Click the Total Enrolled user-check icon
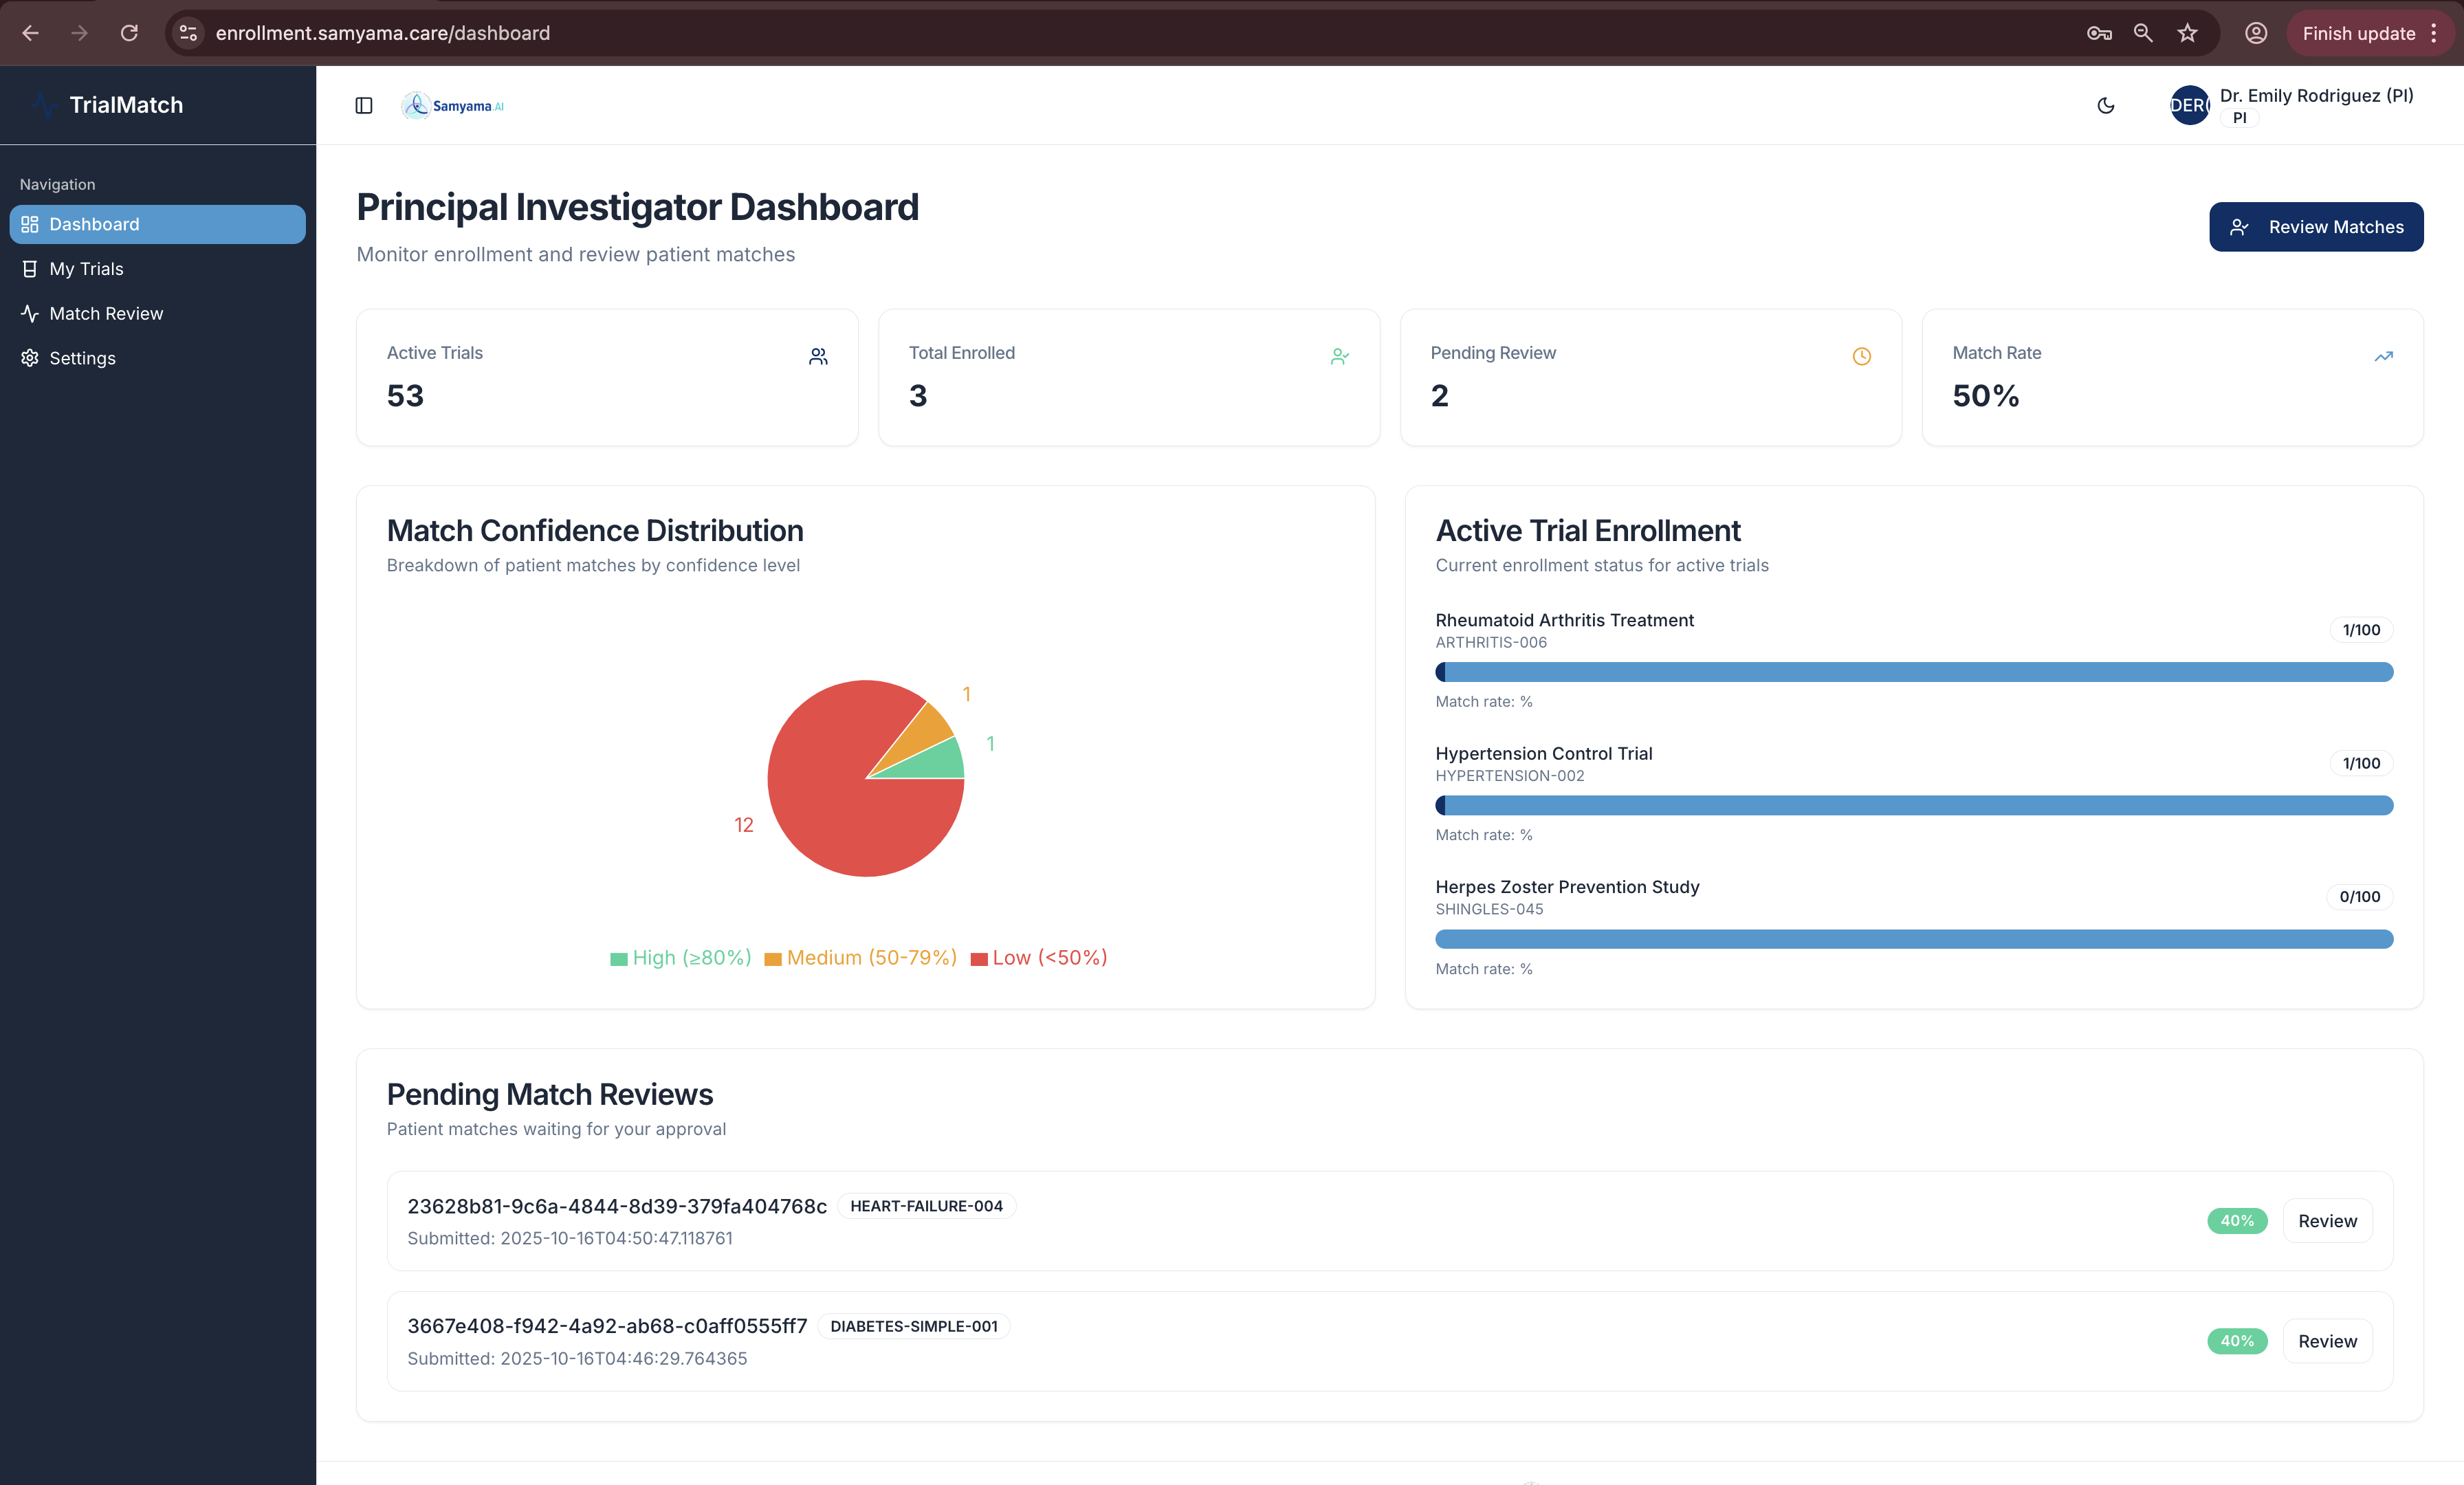 click(x=1340, y=356)
